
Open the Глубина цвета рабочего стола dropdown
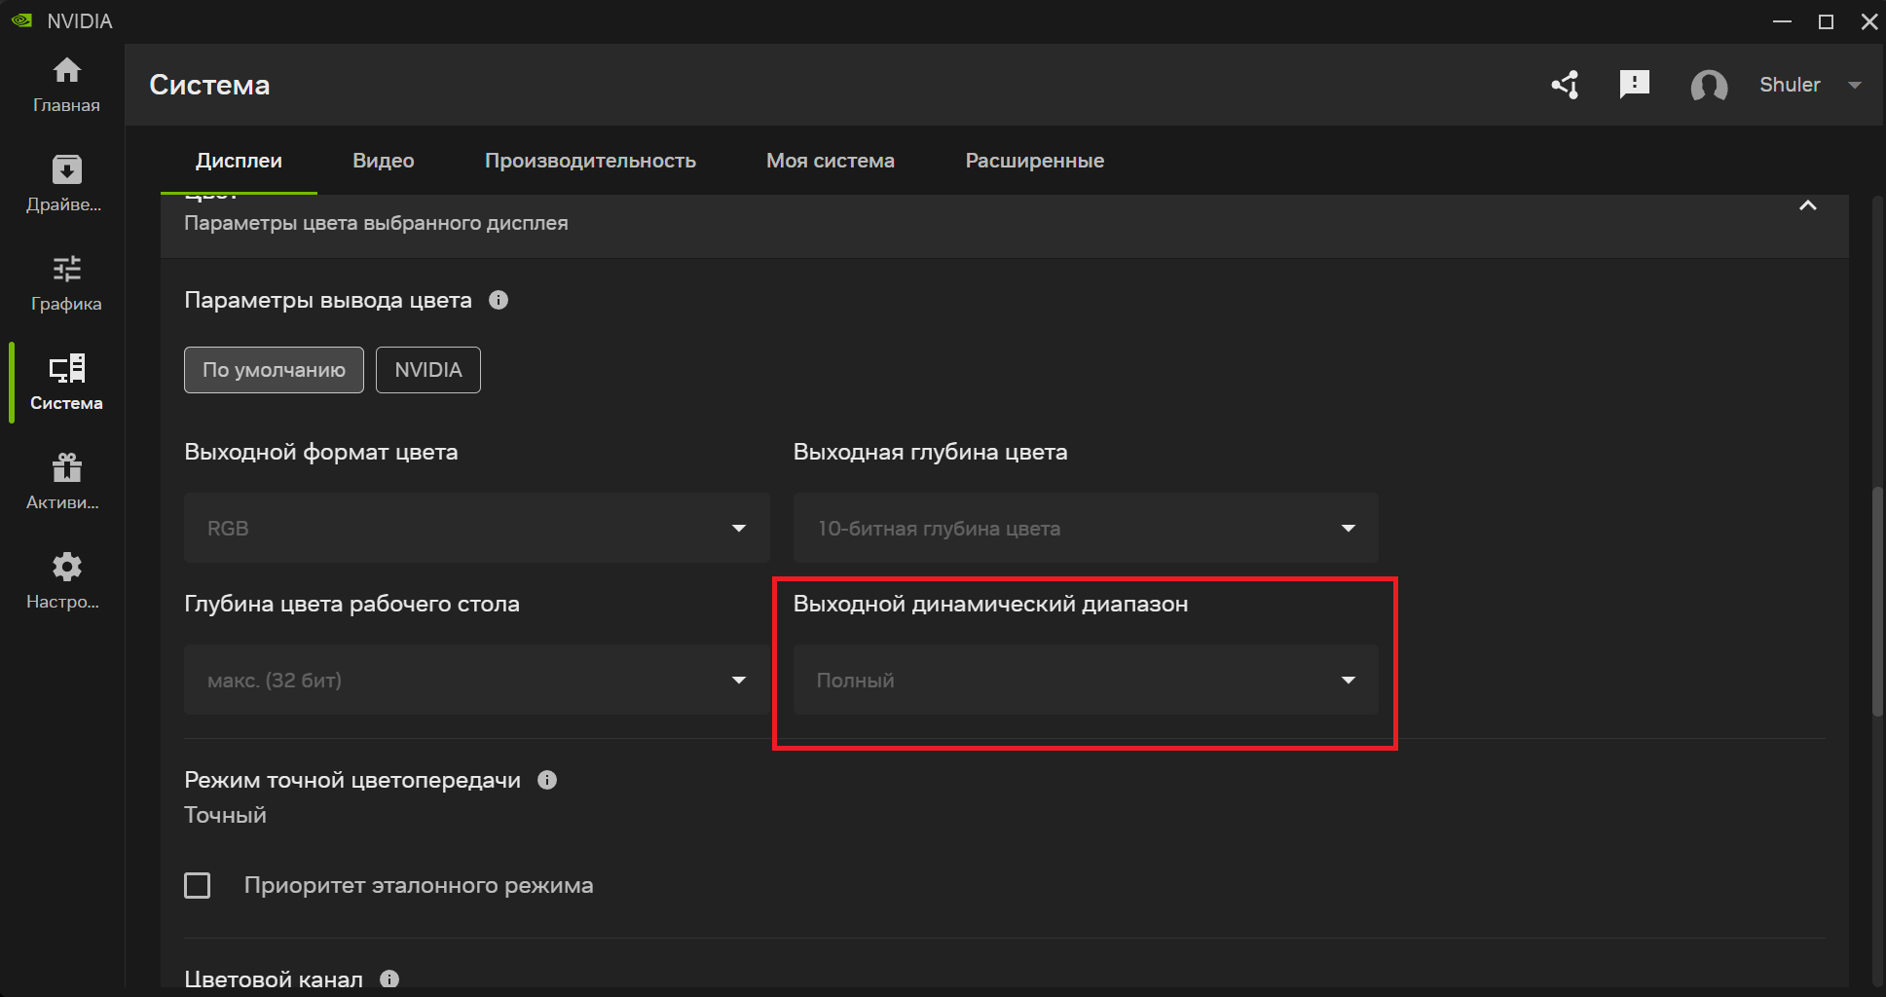tap(477, 680)
